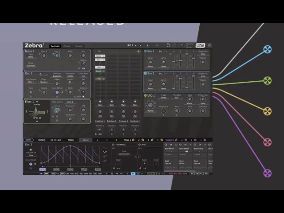Open LFO 1 Trigger dropdown showing Single
The image size is (284, 213).
pyautogui.click(x=163, y=98)
